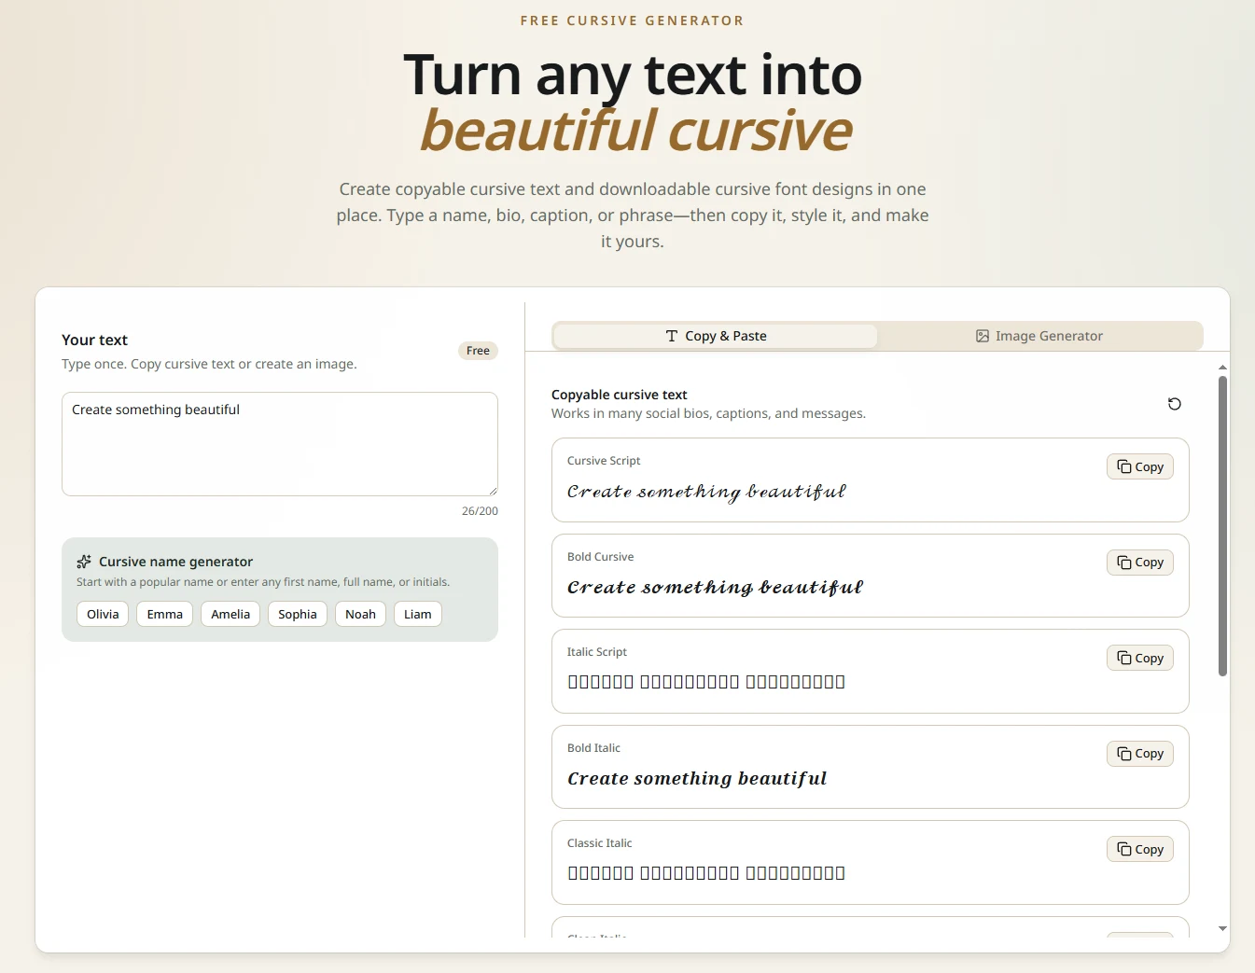Copy the Bold Cursive text

click(x=1140, y=563)
